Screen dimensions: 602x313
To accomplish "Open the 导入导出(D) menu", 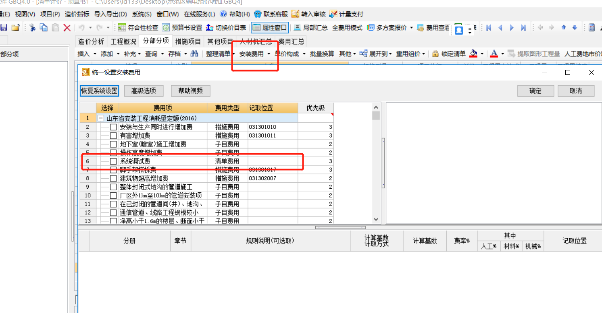I will point(110,14).
